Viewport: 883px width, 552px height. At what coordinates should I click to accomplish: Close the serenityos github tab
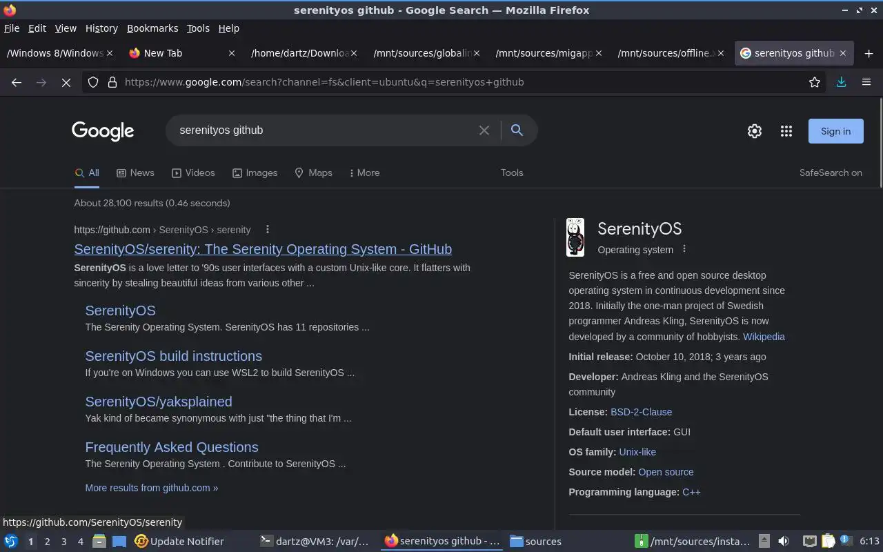tap(843, 53)
